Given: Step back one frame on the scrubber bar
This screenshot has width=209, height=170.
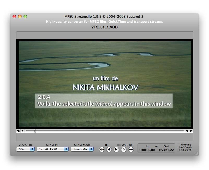Looking at the screenshot, I should tap(187, 131).
